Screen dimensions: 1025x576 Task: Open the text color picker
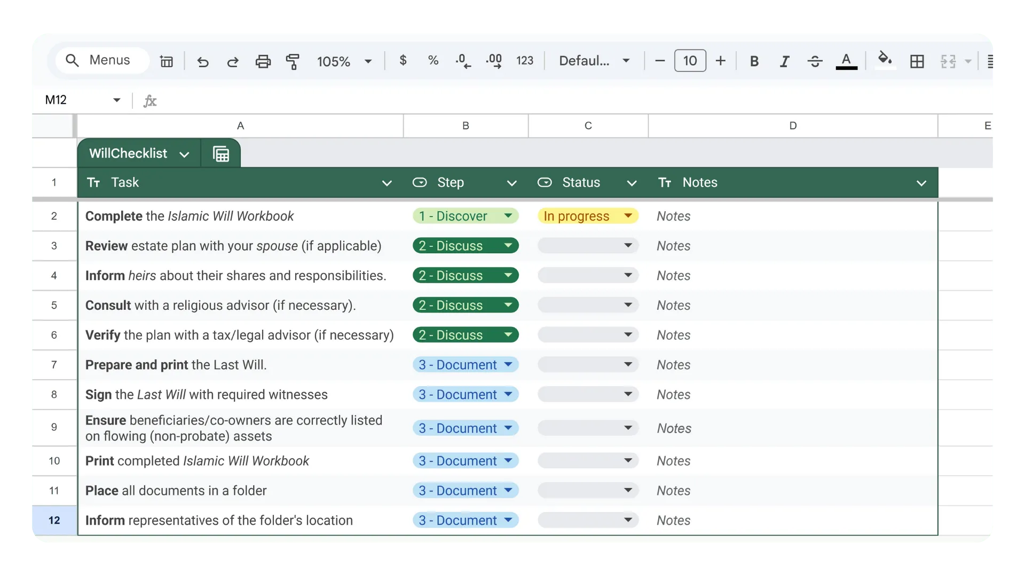(x=846, y=61)
